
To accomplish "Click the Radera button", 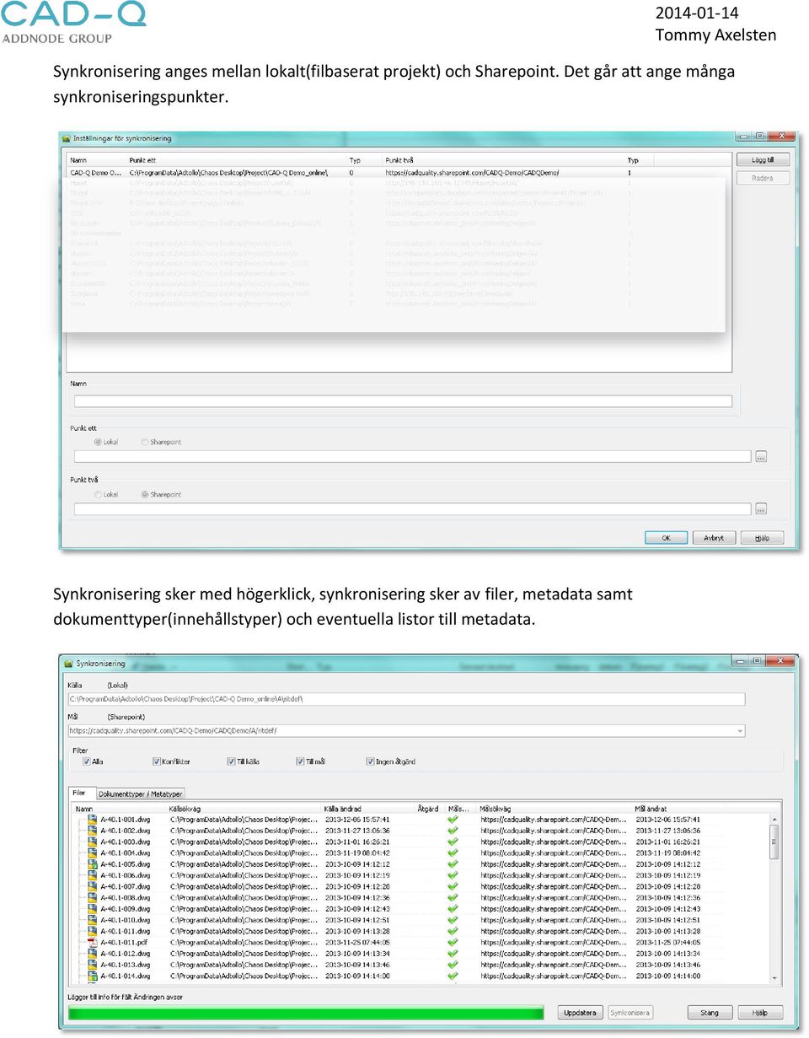I will 763,178.
